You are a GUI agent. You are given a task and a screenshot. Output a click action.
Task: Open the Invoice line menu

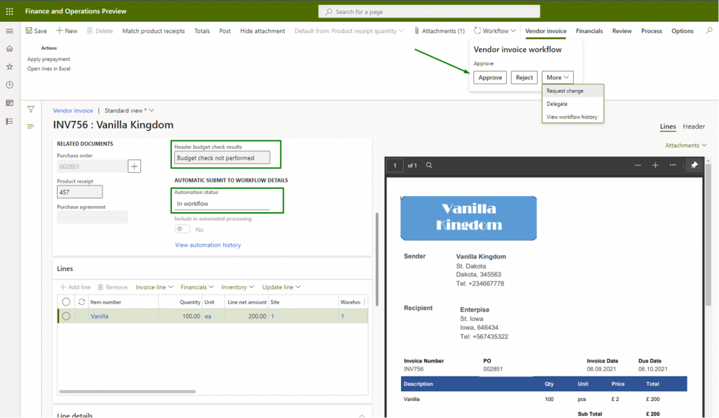click(154, 287)
